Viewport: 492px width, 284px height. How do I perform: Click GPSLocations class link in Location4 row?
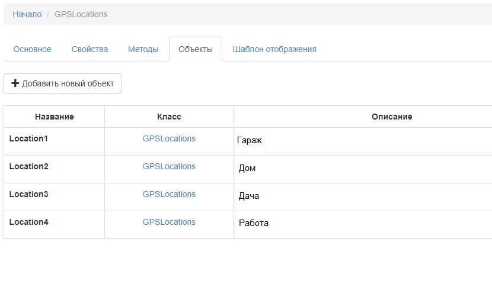click(x=169, y=222)
